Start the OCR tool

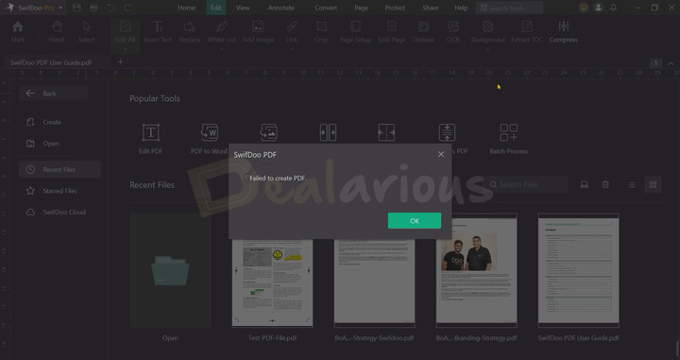(453, 32)
